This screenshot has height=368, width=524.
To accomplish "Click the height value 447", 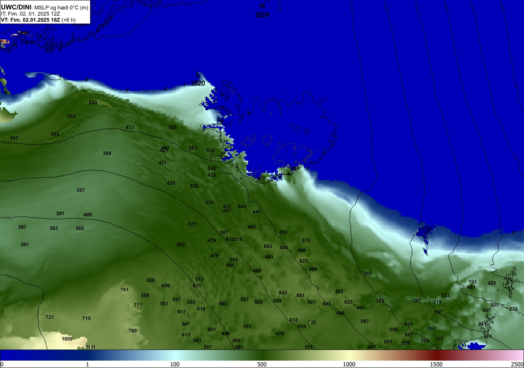I will [486, 310].
